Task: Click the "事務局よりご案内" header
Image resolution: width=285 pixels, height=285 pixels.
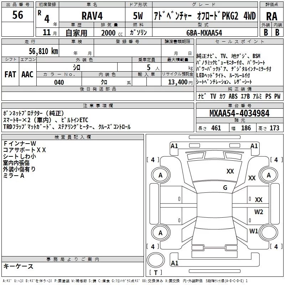Action: coord(73,259)
